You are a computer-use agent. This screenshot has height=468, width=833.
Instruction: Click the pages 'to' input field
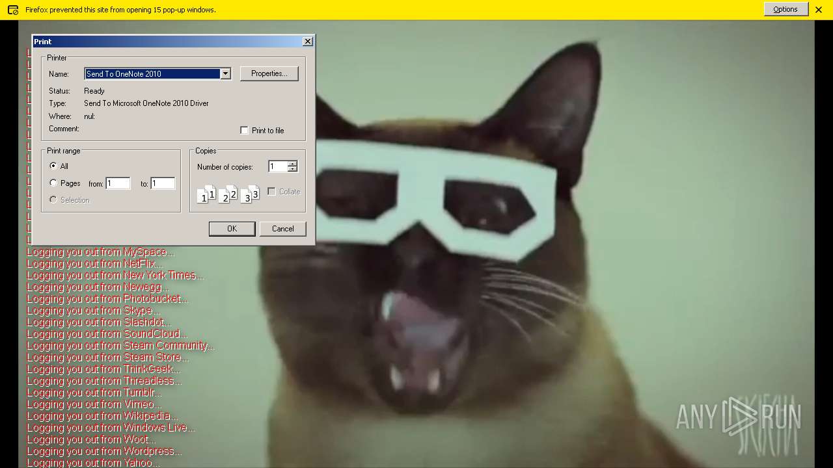163,183
